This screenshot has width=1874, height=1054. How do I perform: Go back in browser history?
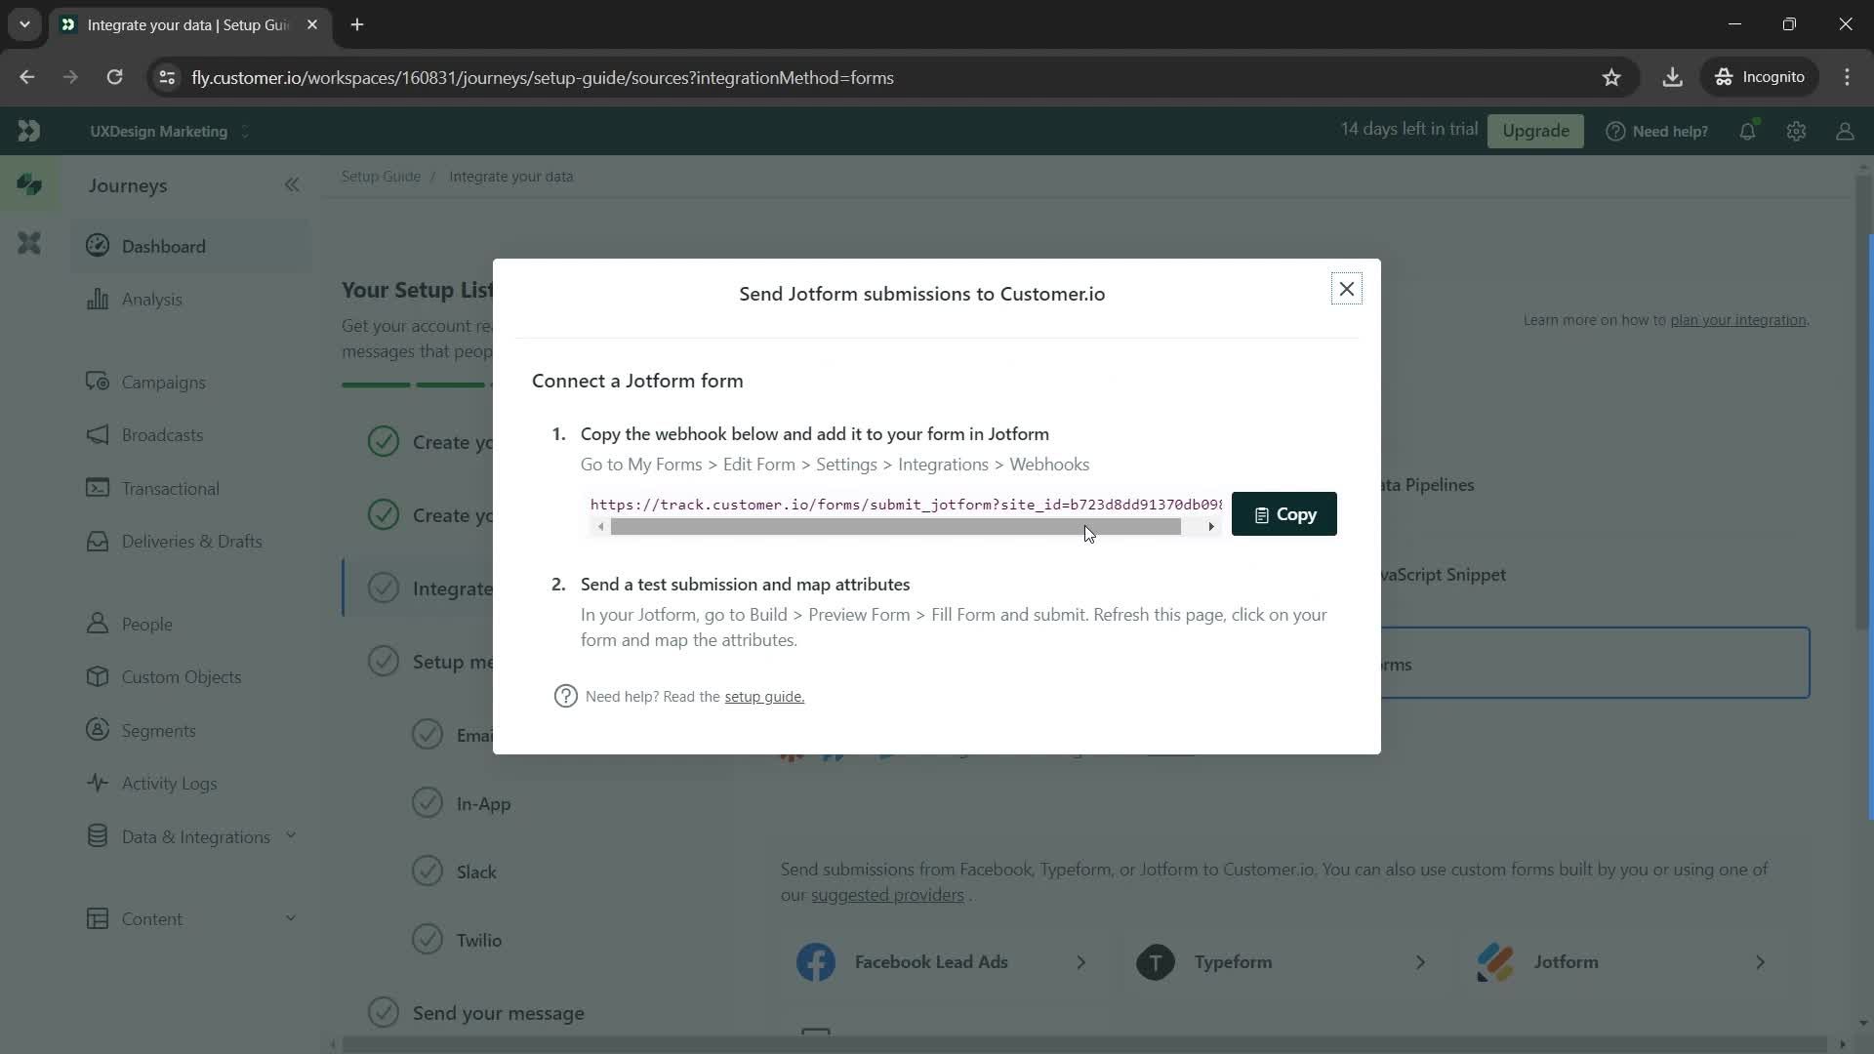[26, 77]
